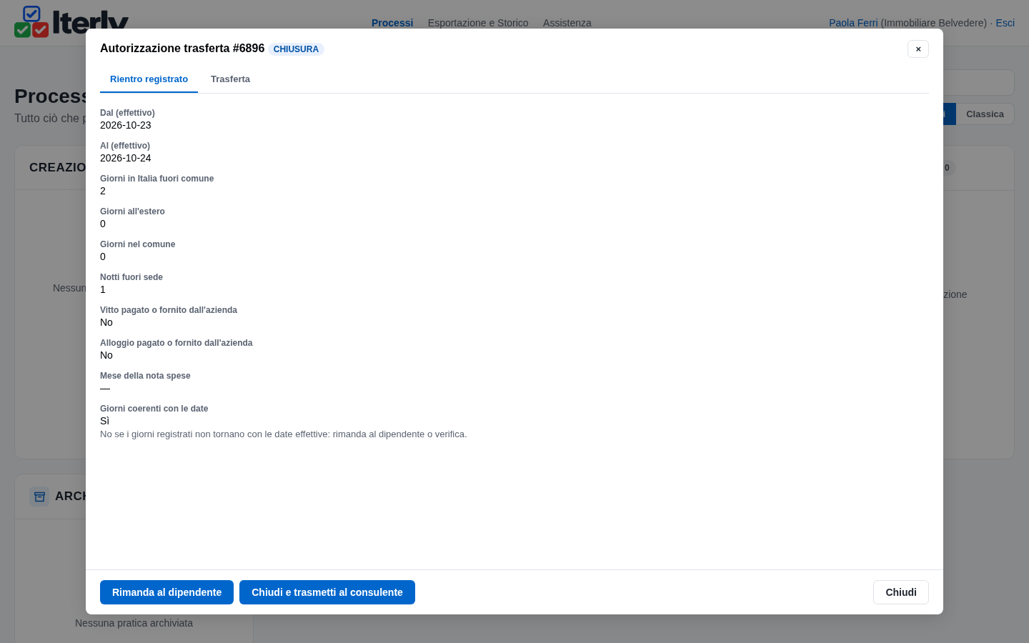Click the CHIUSURA status badge
Image resolution: width=1029 pixels, height=643 pixels.
pyautogui.click(x=296, y=49)
